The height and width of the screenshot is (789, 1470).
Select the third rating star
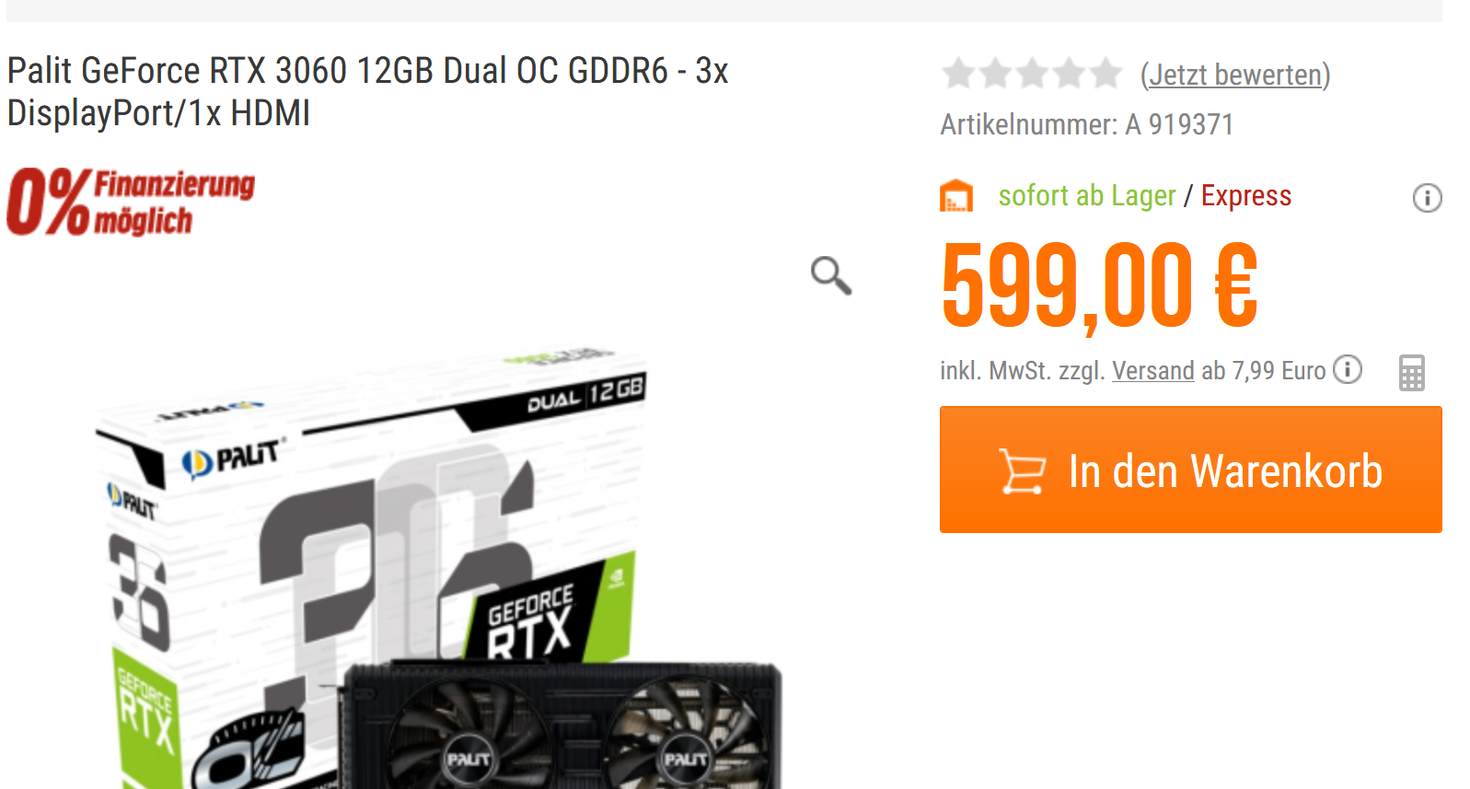[x=1033, y=74]
